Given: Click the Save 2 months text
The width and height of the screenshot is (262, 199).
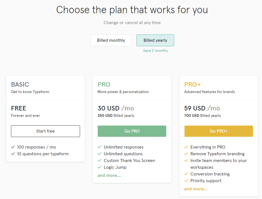Looking at the screenshot, I should [155, 51].
